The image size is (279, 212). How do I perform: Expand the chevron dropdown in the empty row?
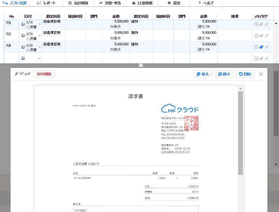[x=40, y=58]
